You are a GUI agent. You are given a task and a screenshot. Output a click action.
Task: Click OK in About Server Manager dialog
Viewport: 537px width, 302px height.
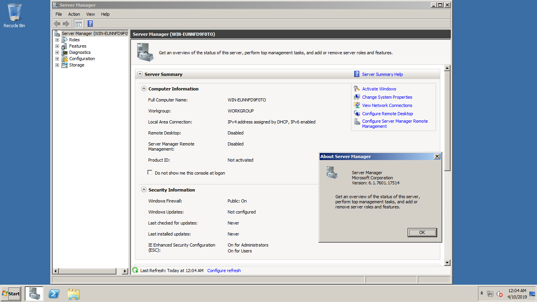(x=422, y=232)
